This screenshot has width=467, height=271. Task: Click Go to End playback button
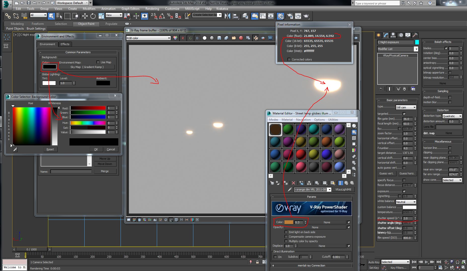coord(439,262)
